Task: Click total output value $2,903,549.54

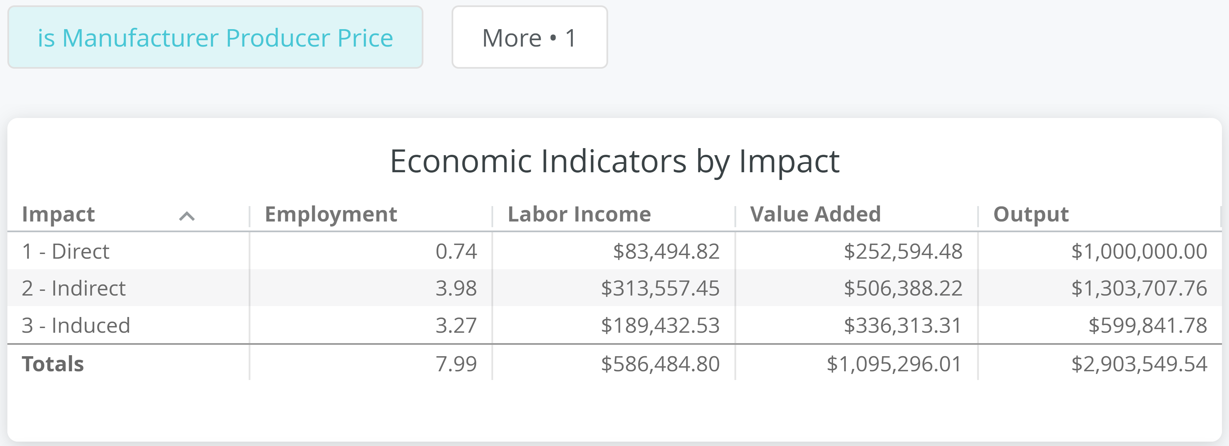Action: [x=1139, y=364]
